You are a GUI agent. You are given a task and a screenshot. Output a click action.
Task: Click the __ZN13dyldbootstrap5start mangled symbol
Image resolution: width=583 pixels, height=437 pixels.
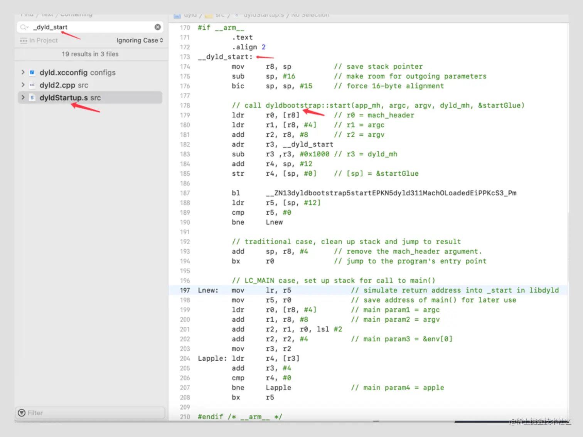point(391,193)
